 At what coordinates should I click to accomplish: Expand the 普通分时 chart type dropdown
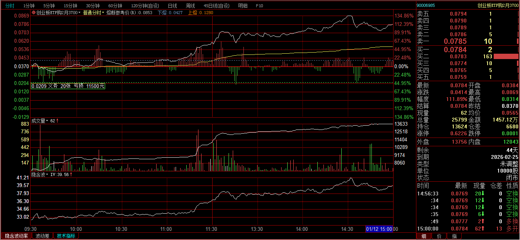coord(103,13)
